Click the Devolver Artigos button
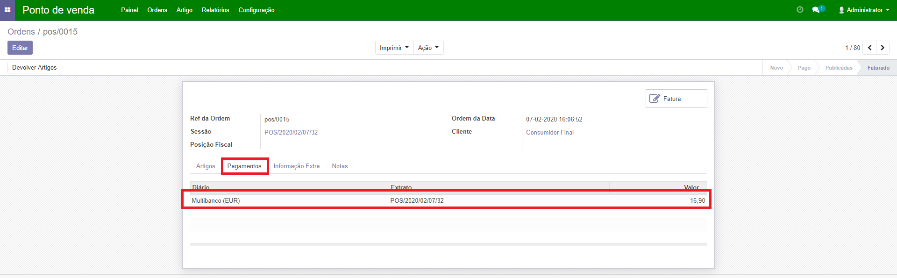Viewport: 897px width, 278px height. (x=34, y=67)
